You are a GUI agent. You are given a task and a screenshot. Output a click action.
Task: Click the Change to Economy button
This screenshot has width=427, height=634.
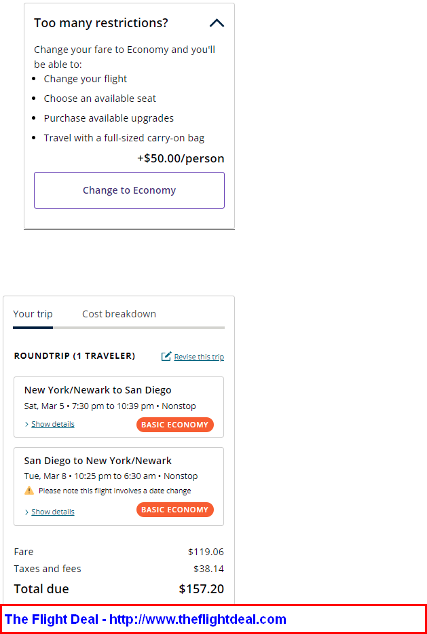129,190
